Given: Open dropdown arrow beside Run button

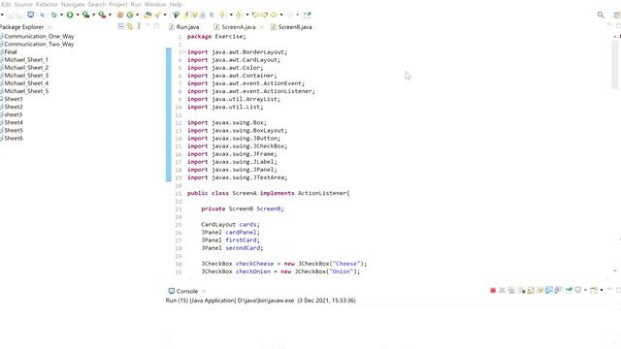Looking at the screenshot, I should pyautogui.click(x=78, y=15).
